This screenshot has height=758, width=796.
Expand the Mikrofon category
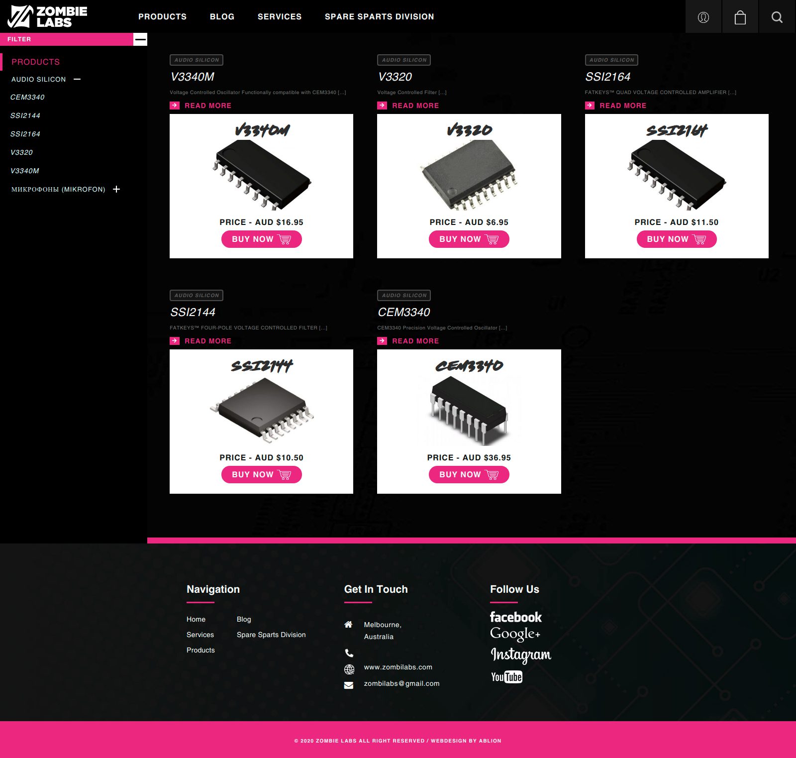[x=116, y=189]
